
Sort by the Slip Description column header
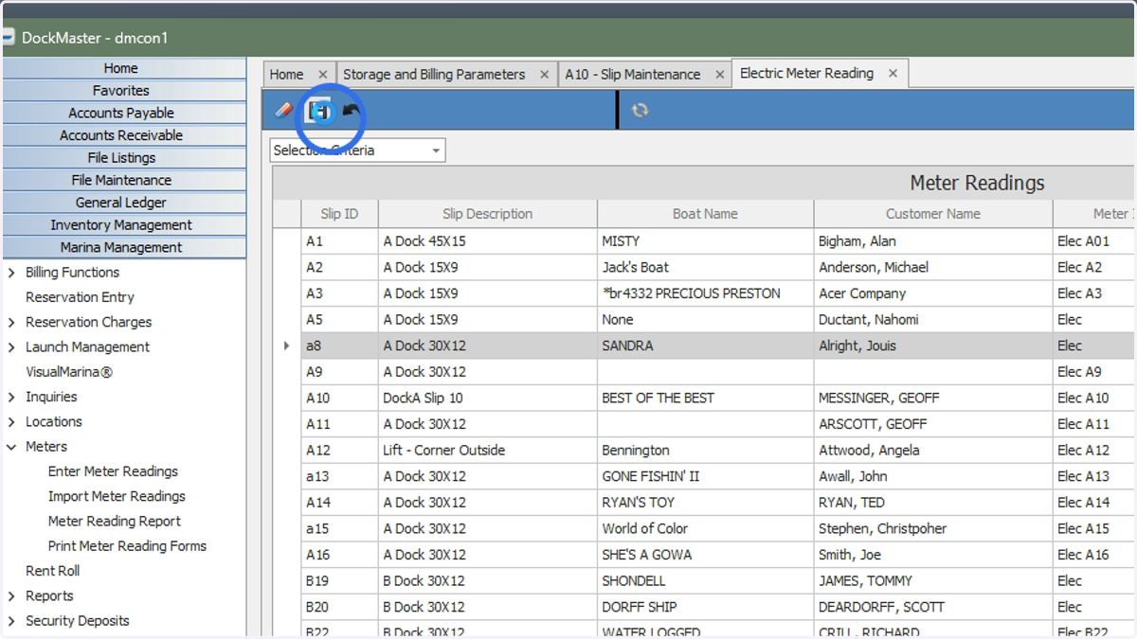pos(488,214)
